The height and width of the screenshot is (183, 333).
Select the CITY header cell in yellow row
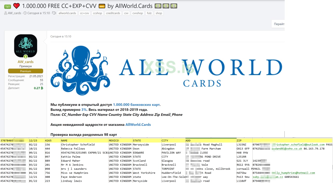pos(173,140)
